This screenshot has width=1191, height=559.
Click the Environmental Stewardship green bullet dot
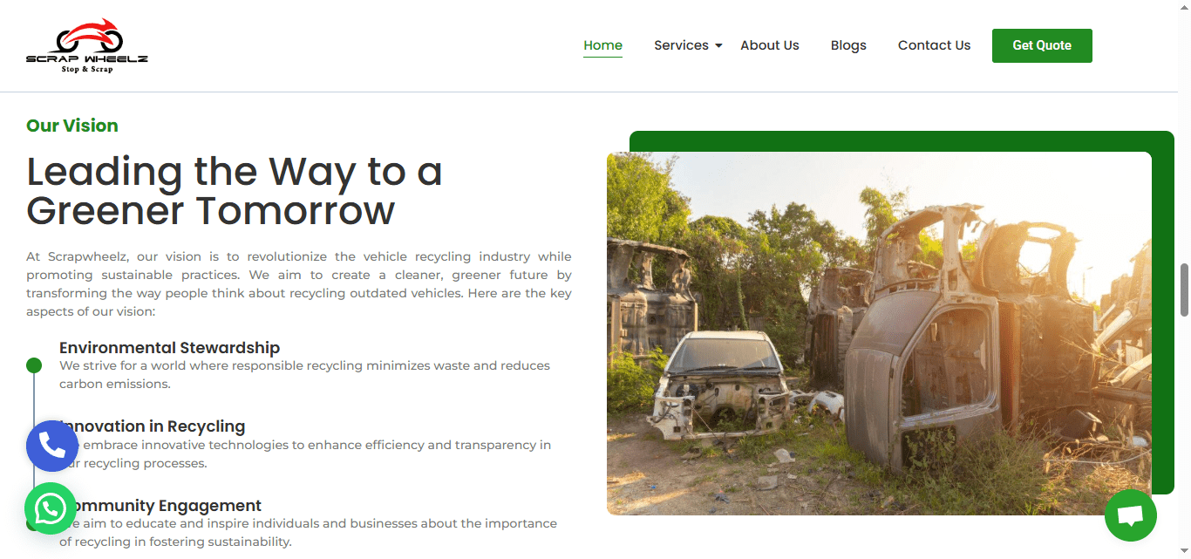click(34, 365)
